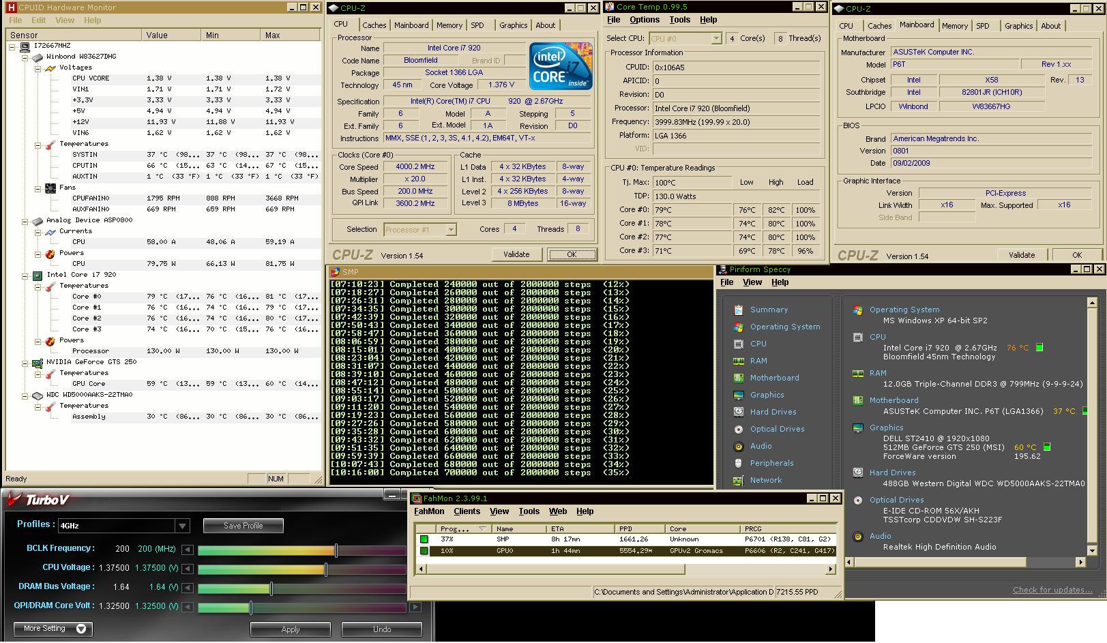Screen dimensions: 1107x643
Task: Open Summary in Speccy sidebar
Action: pos(769,310)
